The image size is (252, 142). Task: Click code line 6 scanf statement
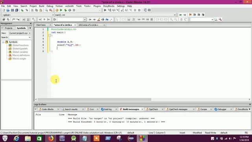click(x=69, y=45)
